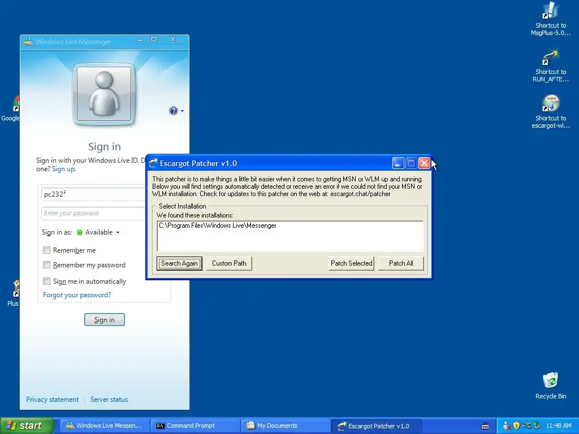The width and height of the screenshot is (579, 434).
Task: Open the Server status link
Action: (x=109, y=400)
